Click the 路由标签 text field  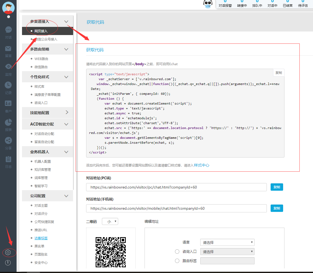[x=227, y=261]
